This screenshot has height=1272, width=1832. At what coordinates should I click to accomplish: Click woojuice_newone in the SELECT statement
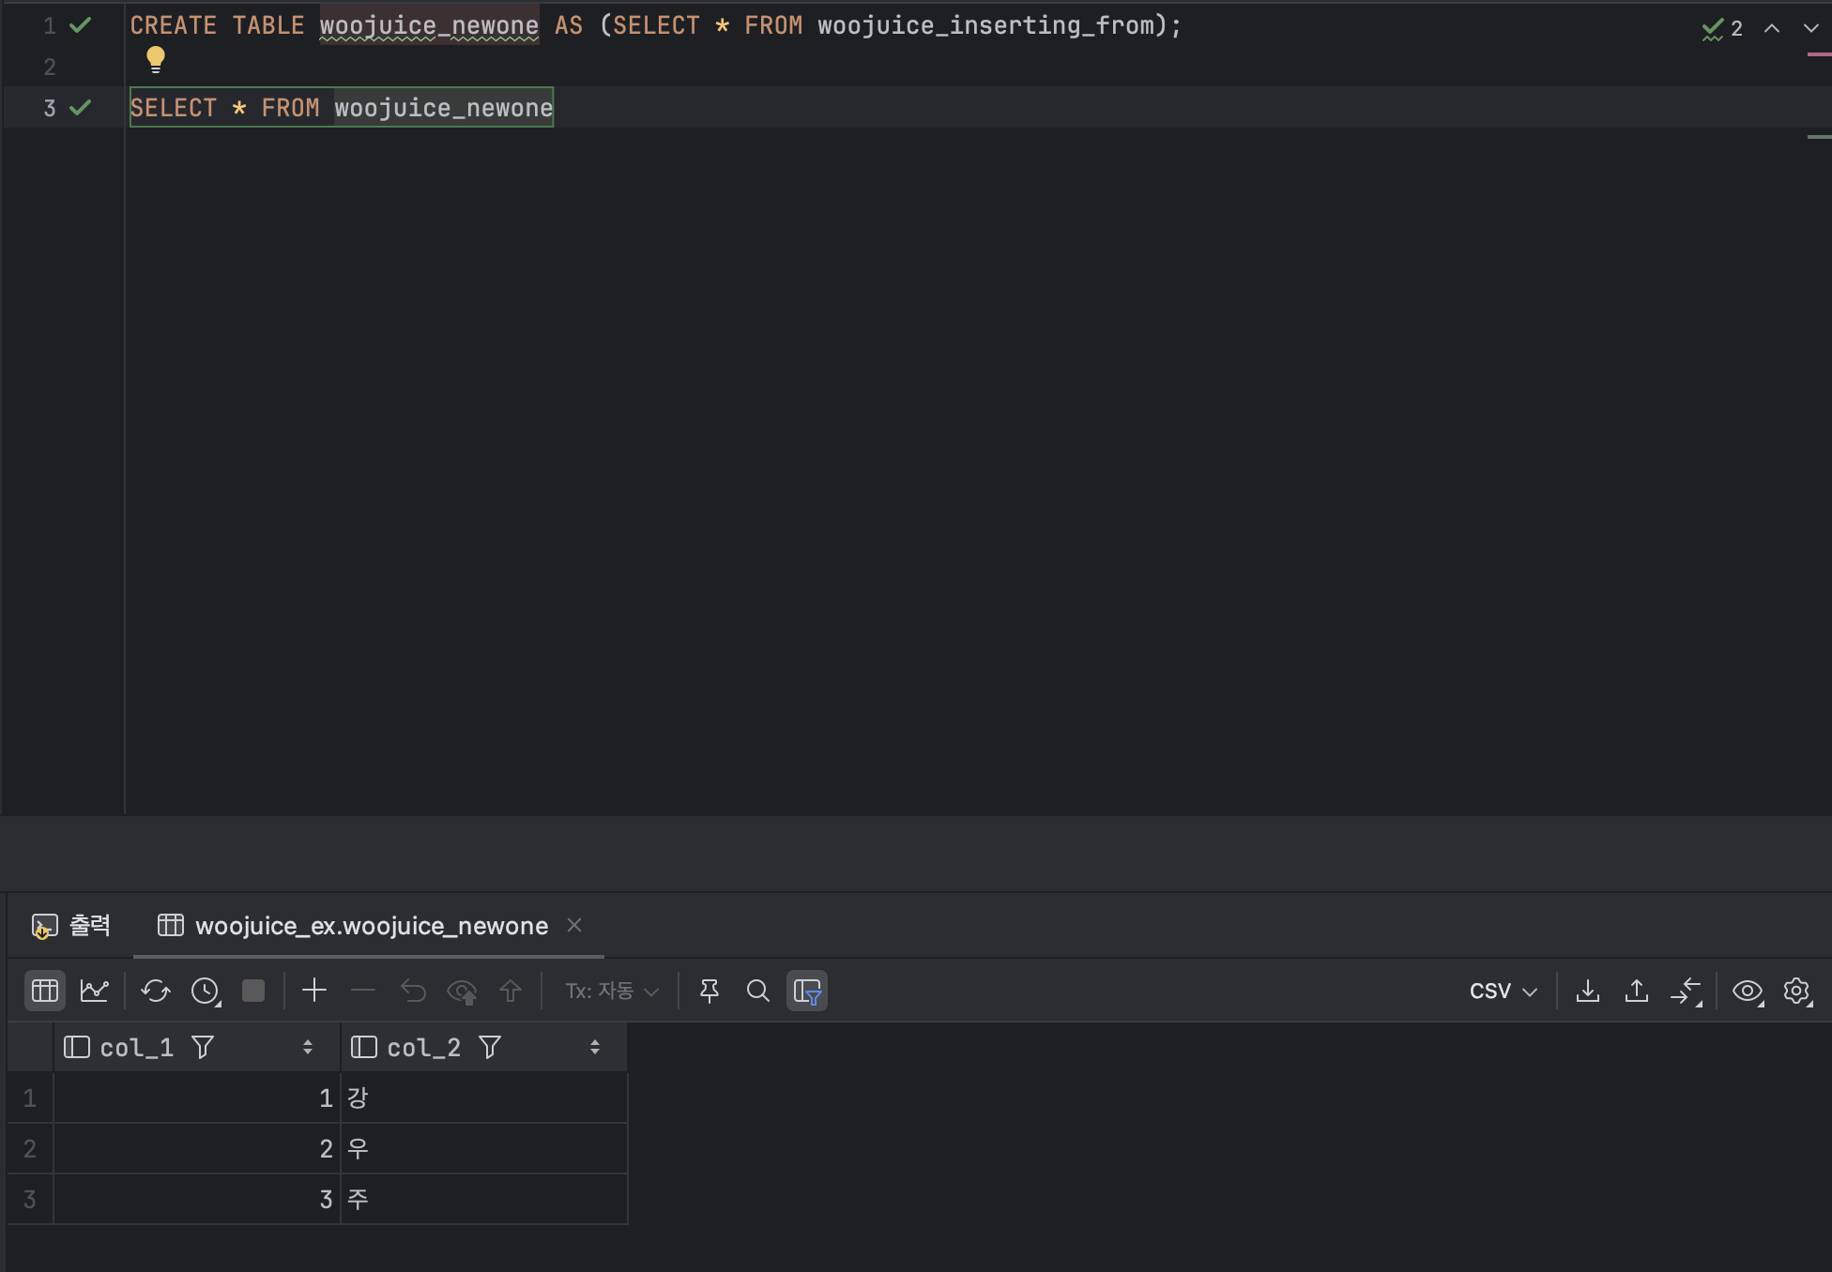tap(444, 108)
